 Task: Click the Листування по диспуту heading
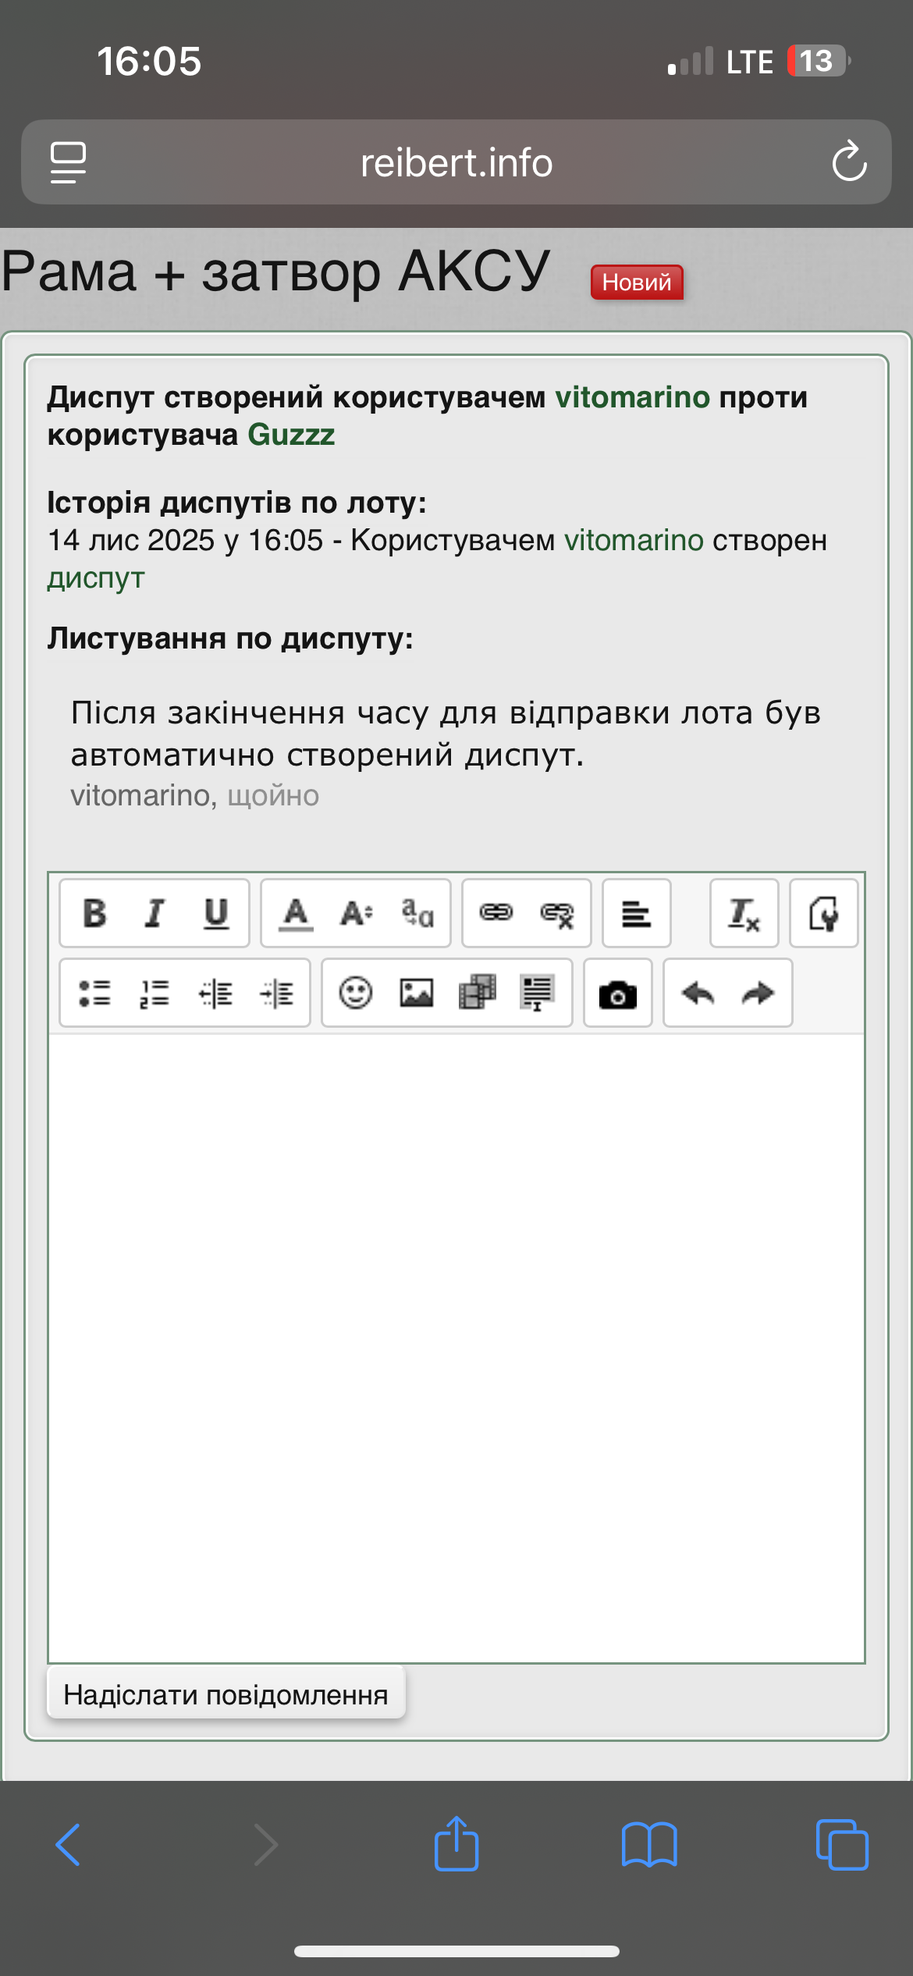(x=230, y=638)
